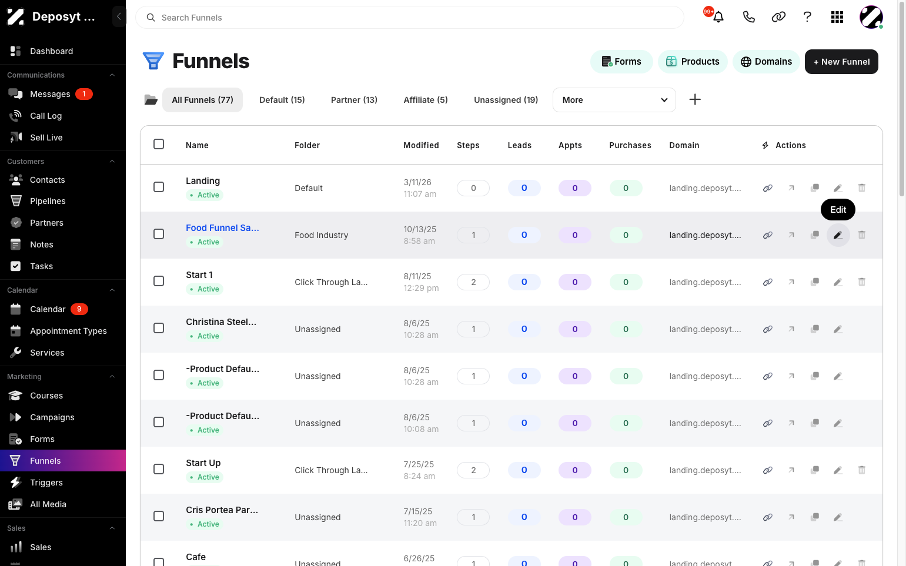Switch to the Partner (13) tab
Image resolution: width=906 pixels, height=566 pixels.
354,100
